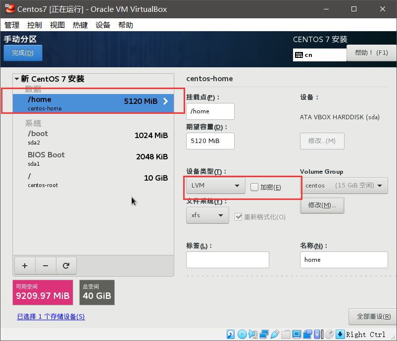Click the centos-home heading text
397x341 pixels.
click(x=209, y=79)
